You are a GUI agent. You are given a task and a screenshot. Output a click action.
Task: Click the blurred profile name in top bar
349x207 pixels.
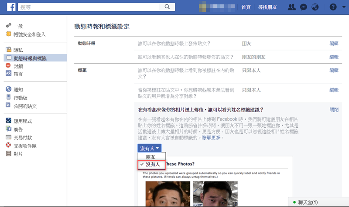pos(216,7)
